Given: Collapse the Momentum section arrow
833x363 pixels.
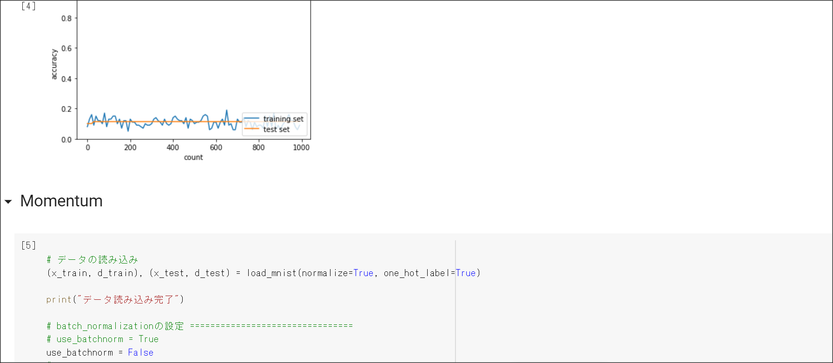Looking at the screenshot, I should pyautogui.click(x=8, y=202).
